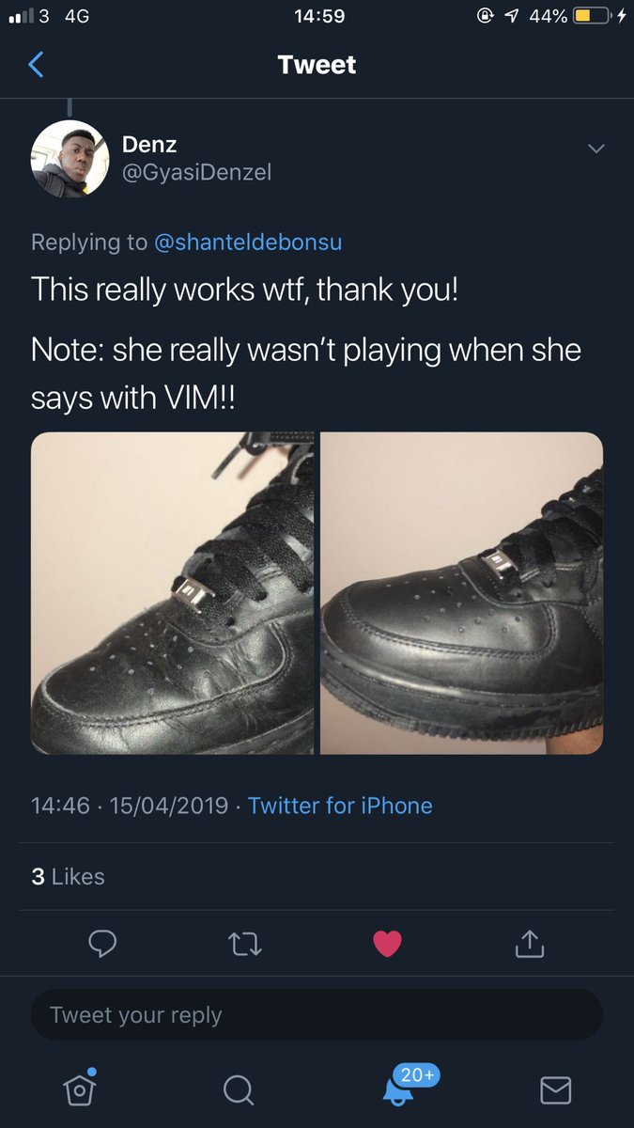
Task: Tap the back arrow
Action: pyautogui.click(x=37, y=65)
